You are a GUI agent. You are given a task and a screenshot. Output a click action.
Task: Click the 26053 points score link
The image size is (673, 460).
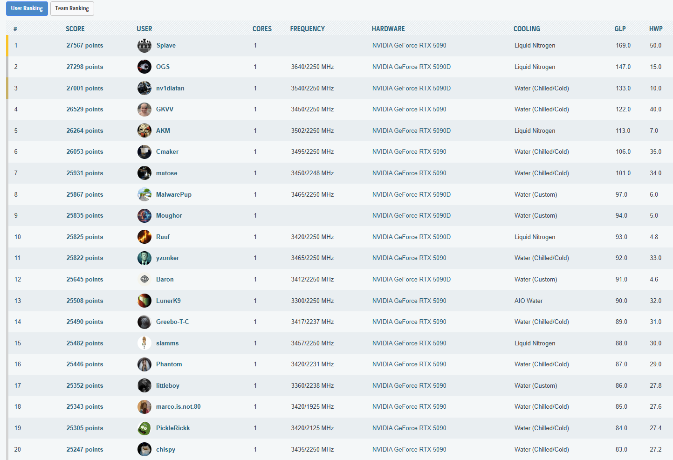tap(85, 152)
